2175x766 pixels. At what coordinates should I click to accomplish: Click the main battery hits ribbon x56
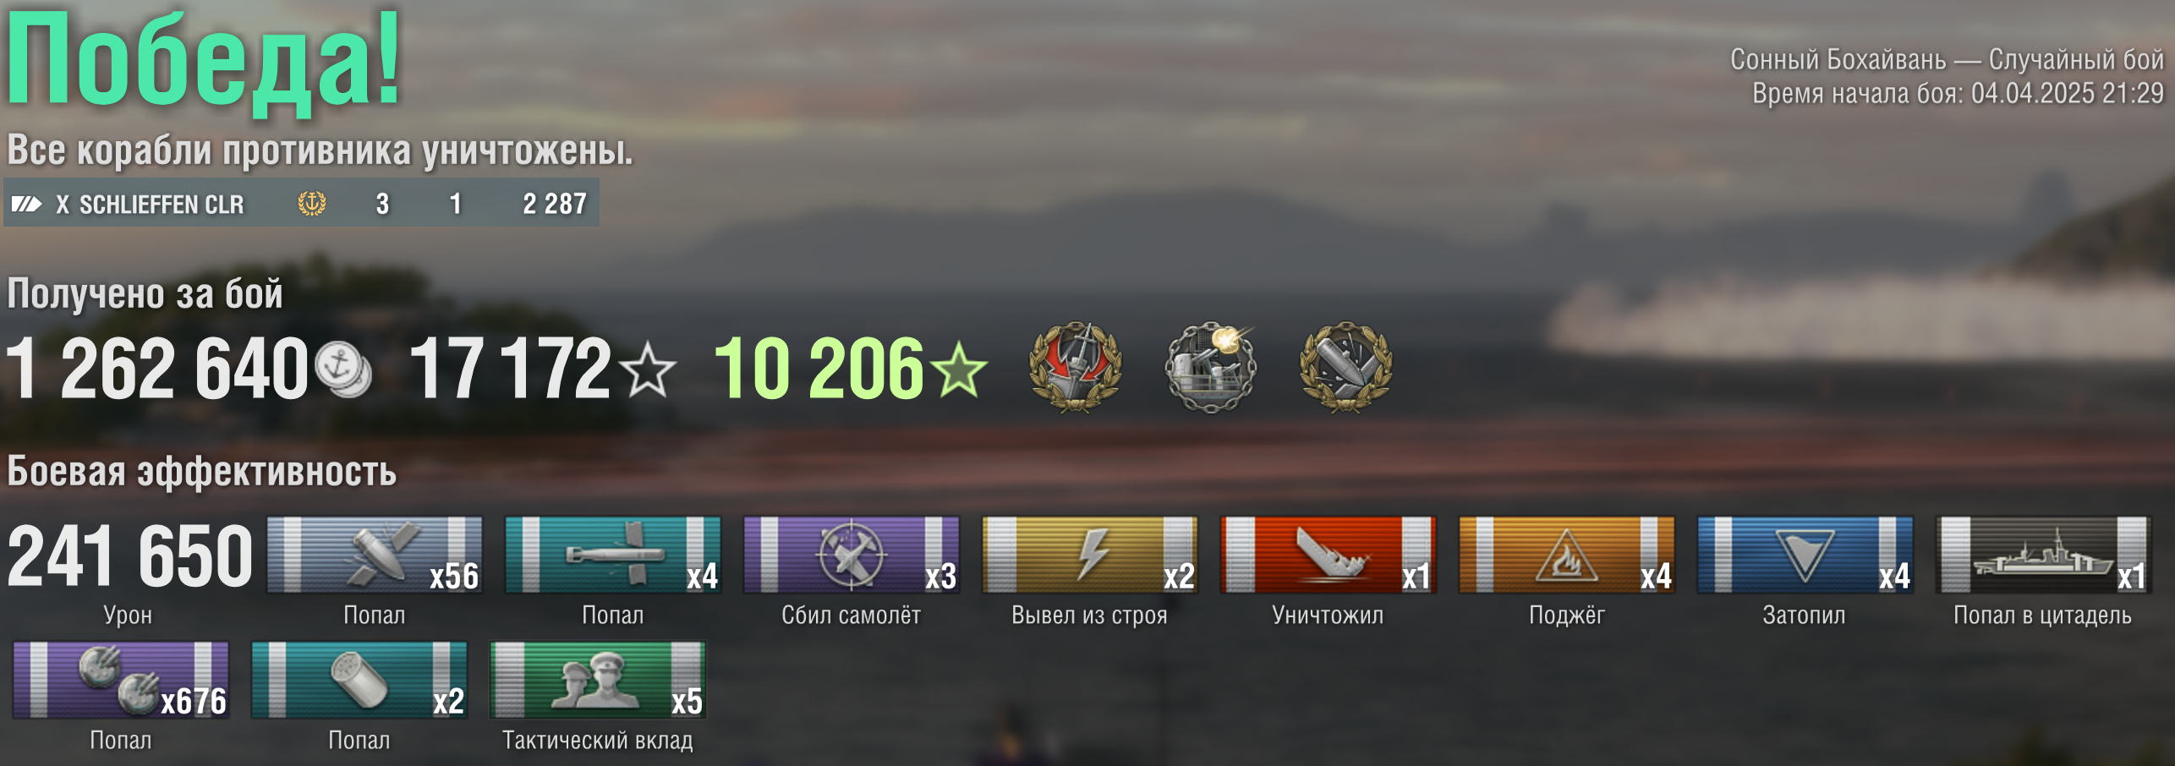click(x=375, y=555)
